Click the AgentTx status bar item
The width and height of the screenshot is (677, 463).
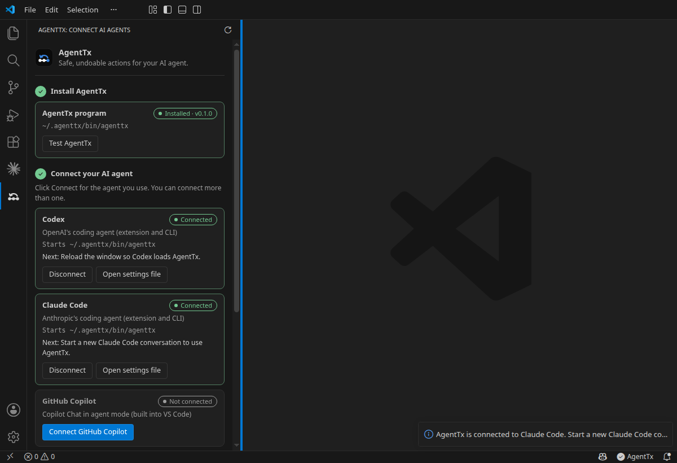tap(635, 457)
